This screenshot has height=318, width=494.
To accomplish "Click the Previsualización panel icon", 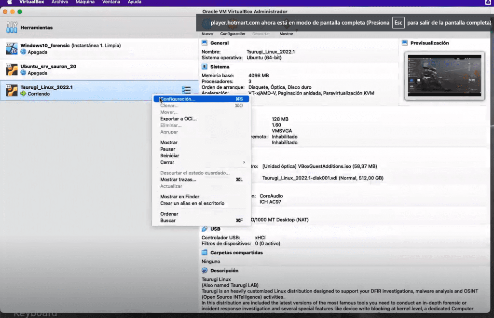I will 405,43.
